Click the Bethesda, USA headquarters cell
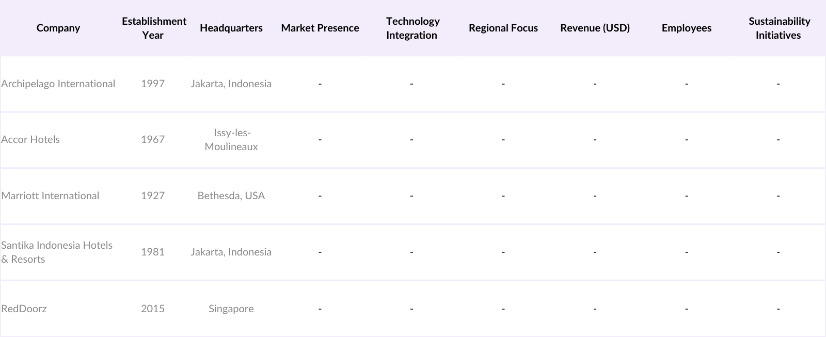 231,196
